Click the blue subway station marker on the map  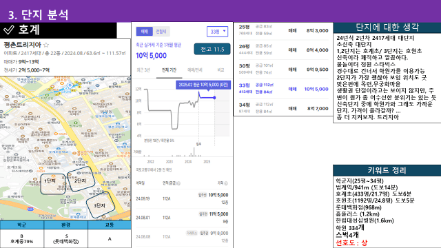[x=70, y=85]
